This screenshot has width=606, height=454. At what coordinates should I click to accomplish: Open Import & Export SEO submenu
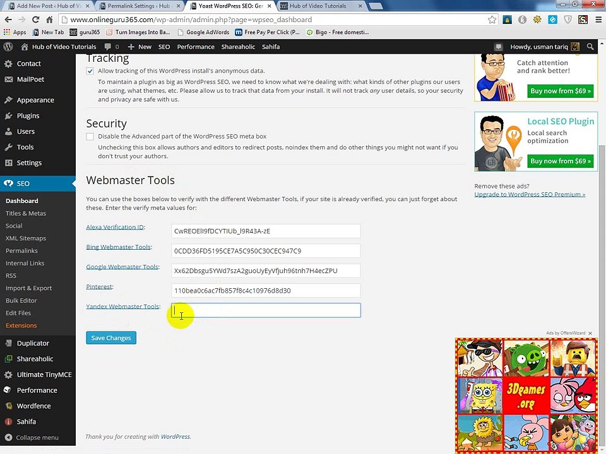tap(28, 288)
